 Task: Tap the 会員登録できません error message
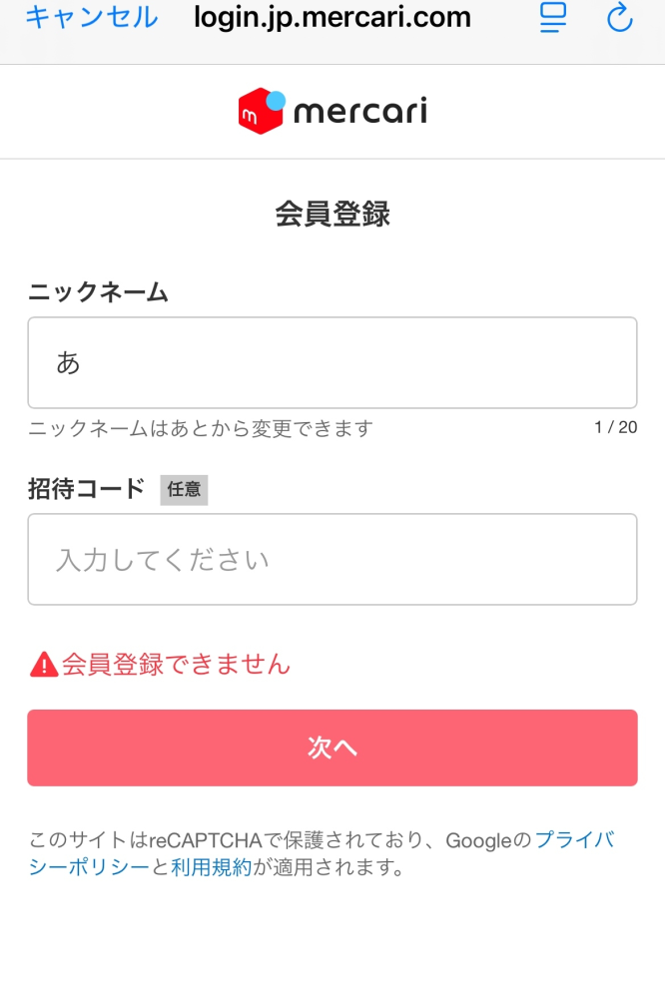tap(173, 664)
